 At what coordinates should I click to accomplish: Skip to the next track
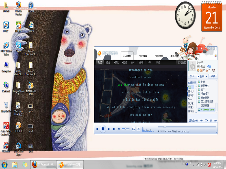pyautogui.click(x=109, y=129)
